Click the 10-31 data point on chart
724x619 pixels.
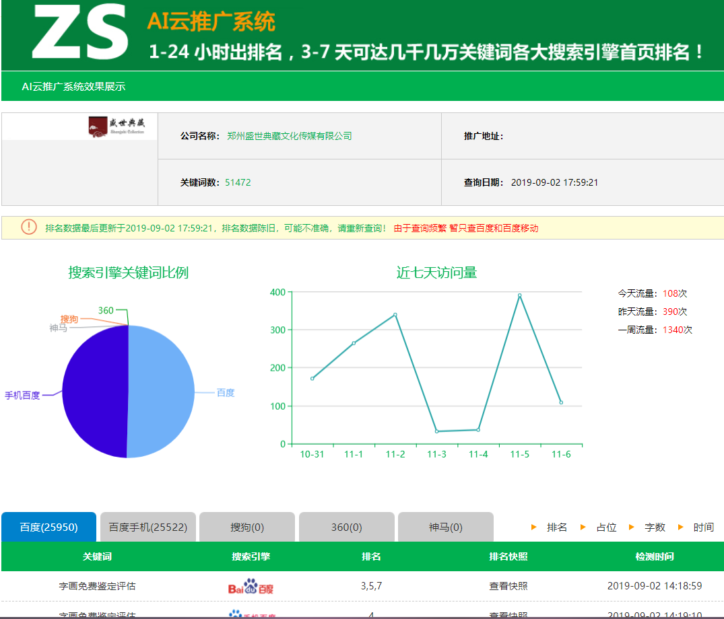[x=312, y=379]
